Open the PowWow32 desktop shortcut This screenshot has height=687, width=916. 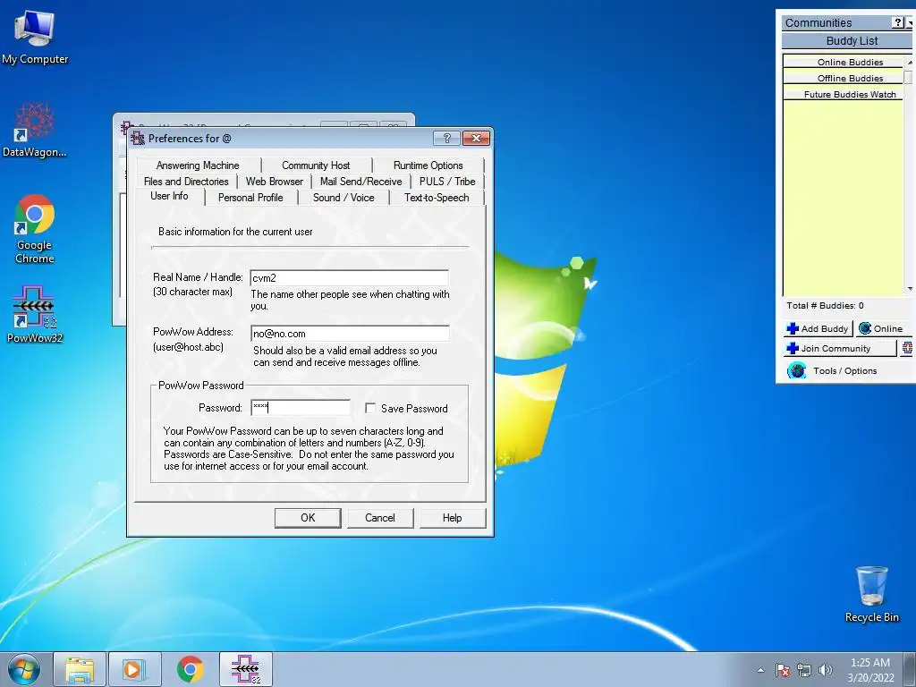pyautogui.click(x=35, y=314)
